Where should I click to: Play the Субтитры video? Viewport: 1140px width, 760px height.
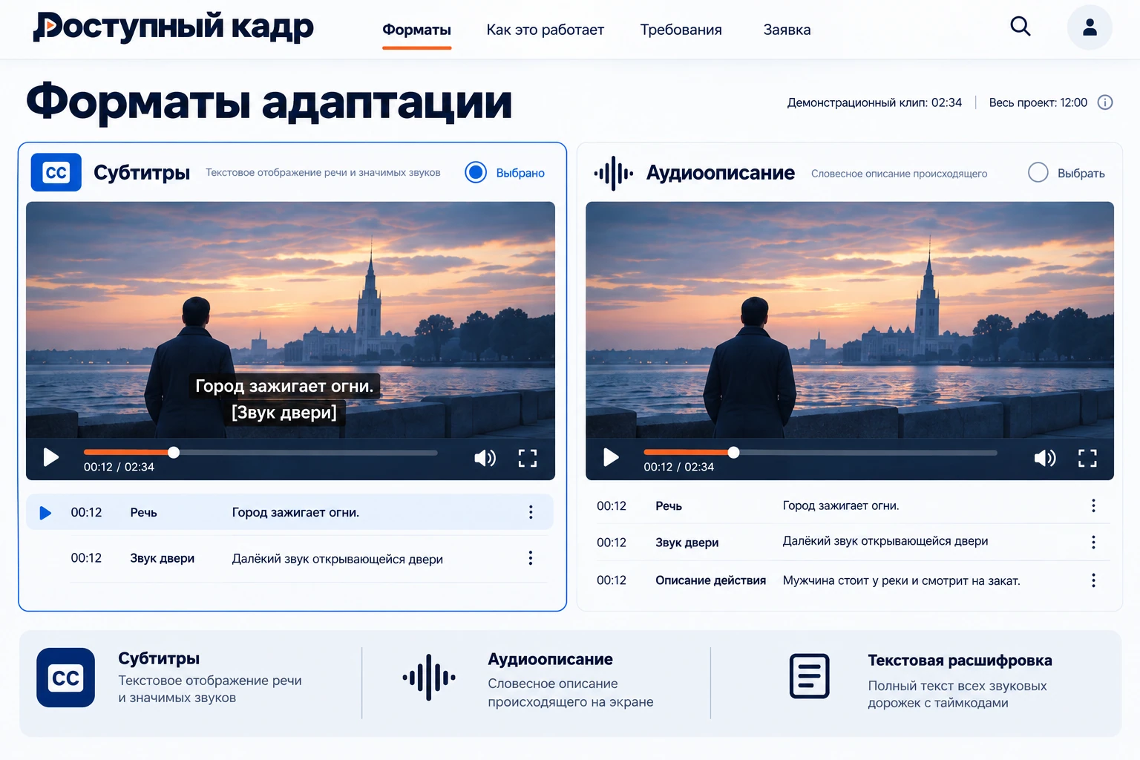click(51, 457)
